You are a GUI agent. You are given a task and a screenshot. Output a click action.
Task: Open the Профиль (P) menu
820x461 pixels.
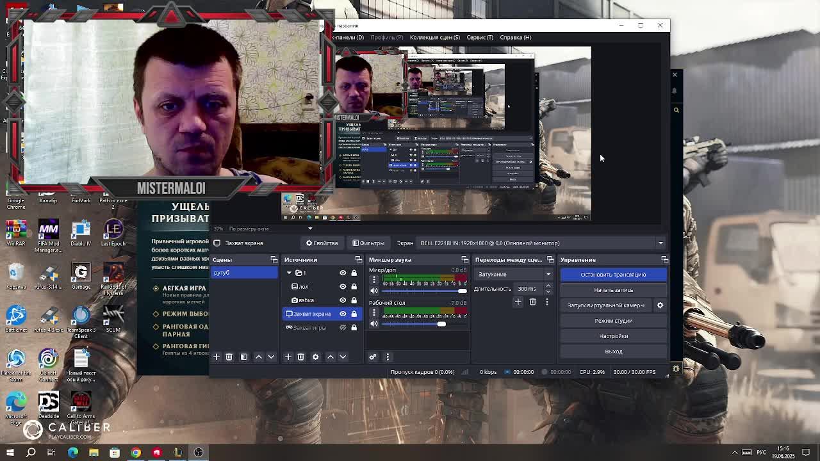(x=387, y=37)
